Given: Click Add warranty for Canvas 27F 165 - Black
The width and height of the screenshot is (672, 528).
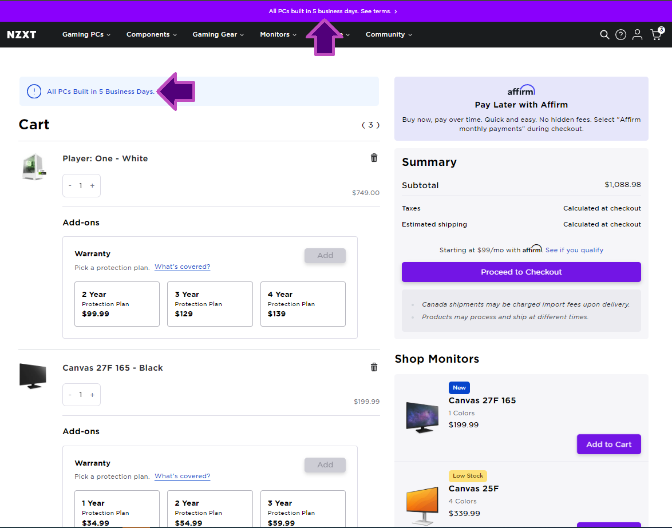Looking at the screenshot, I should pos(325,465).
